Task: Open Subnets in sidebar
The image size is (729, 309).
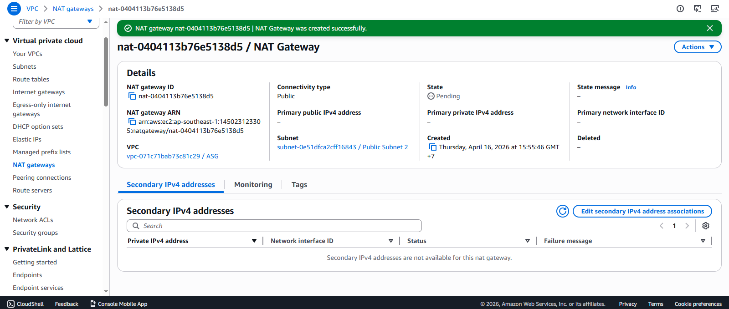Action: click(x=25, y=66)
